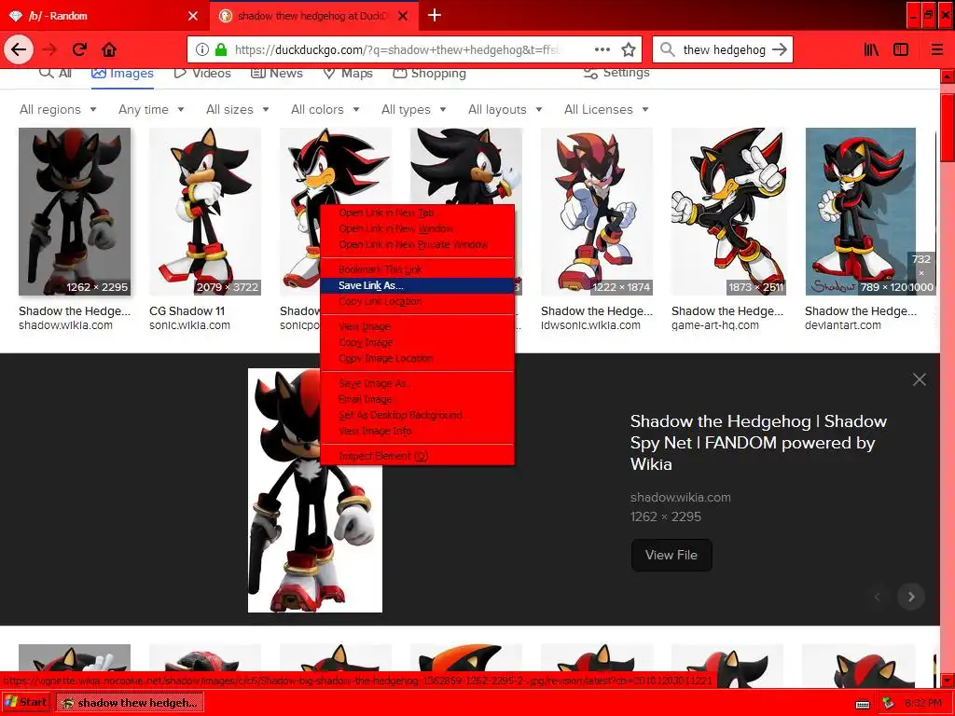Screen dimensions: 955x716
Task: Close the shadow thew hedgehog tab
Action: click(x=403, y=16)
